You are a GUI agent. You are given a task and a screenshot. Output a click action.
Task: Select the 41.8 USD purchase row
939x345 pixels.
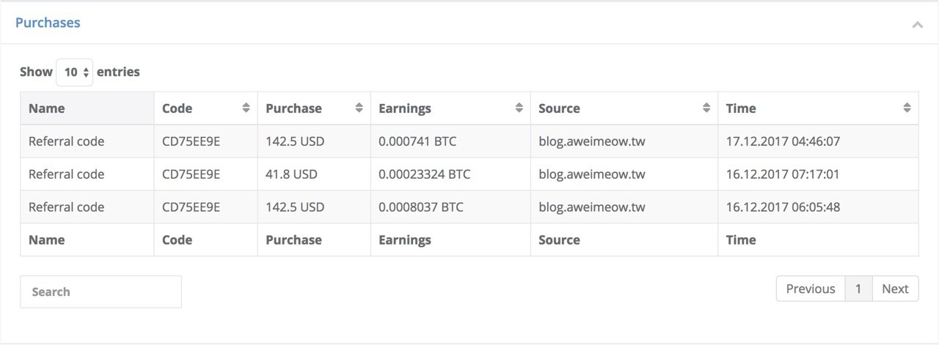coord(469,174)
